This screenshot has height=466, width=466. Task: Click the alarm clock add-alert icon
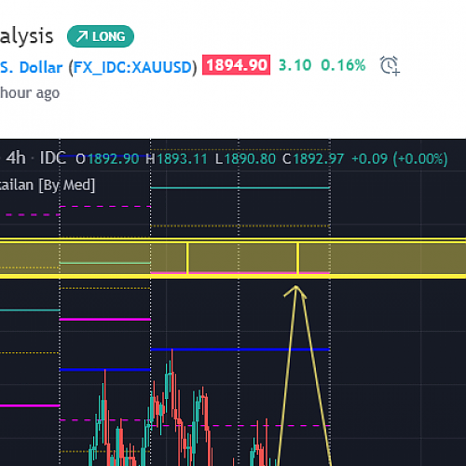click(x=390, y=65)
